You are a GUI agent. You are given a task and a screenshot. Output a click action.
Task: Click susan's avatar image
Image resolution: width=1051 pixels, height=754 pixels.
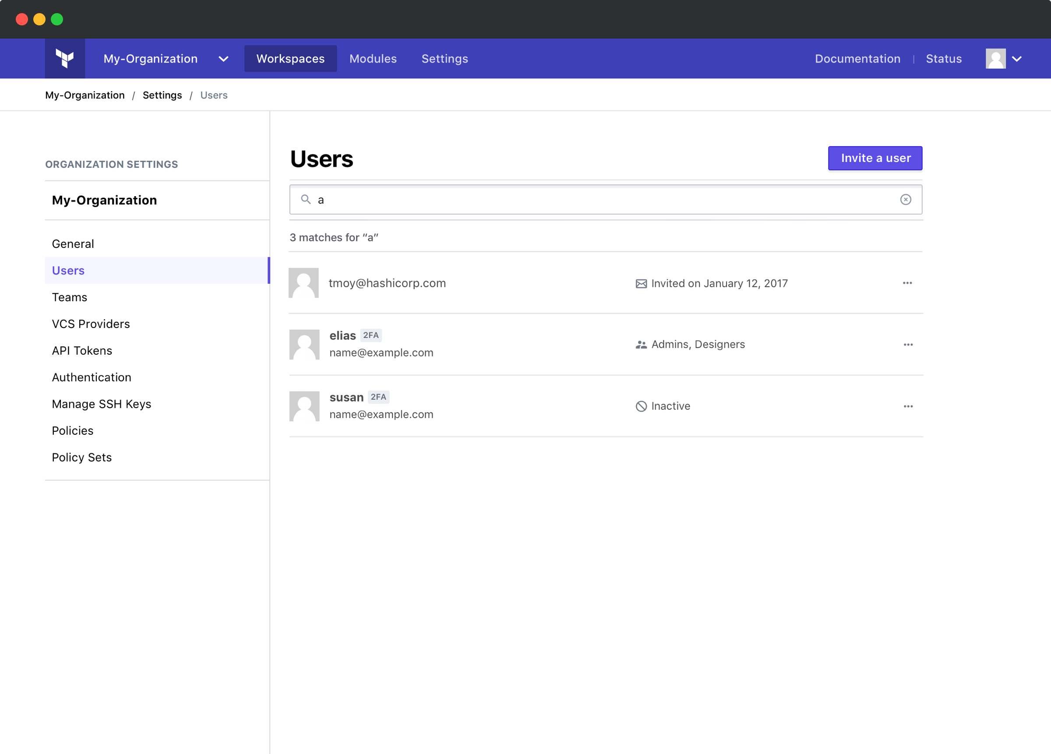coord(304,406)
